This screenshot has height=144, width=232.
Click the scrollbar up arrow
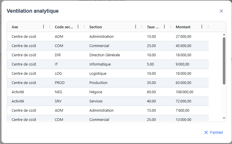point(224,35)
